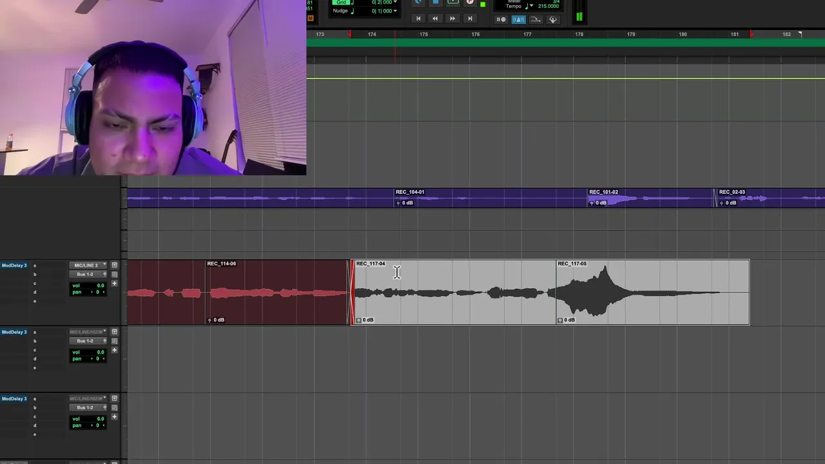Click the square icon beside the MIC/LINE 3 selector
This screenshot has width=825, height=464.
pyautogui.click(x=115, y=266)
